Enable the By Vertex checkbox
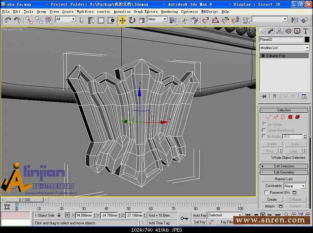313x233 pixels. 264,124
